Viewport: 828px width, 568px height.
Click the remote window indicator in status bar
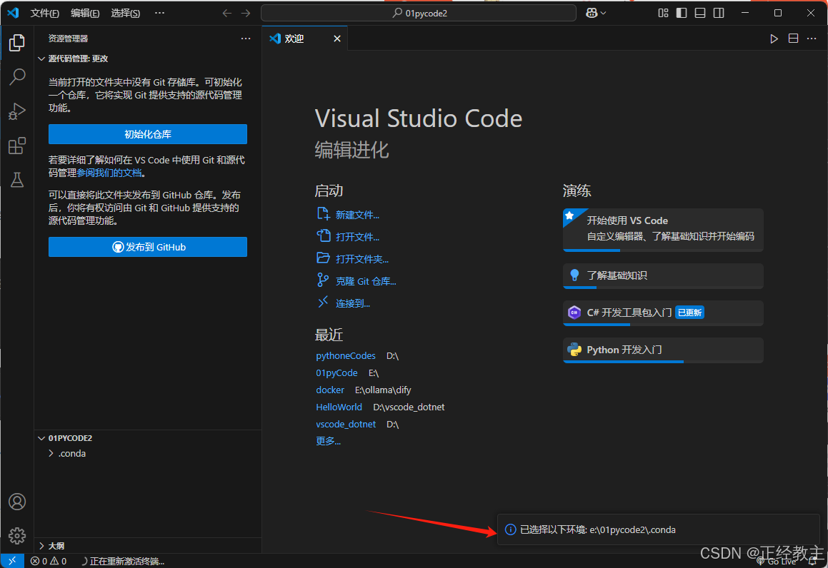point(12,561)
